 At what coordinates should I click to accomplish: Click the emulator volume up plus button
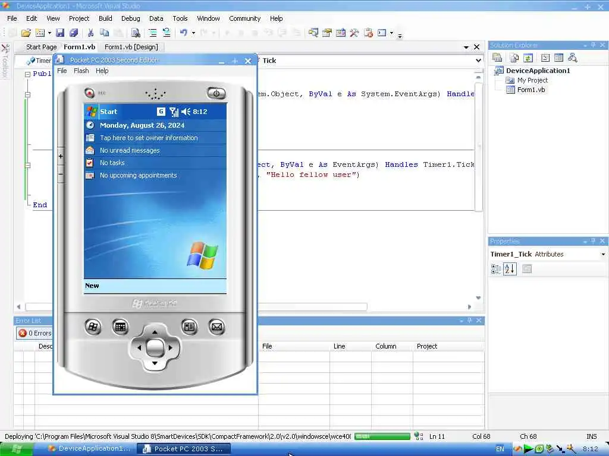[x=61, y=156]
